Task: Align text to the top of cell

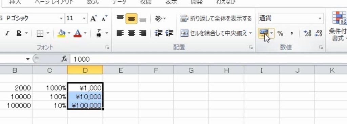Action: click(x=120, y=19)
